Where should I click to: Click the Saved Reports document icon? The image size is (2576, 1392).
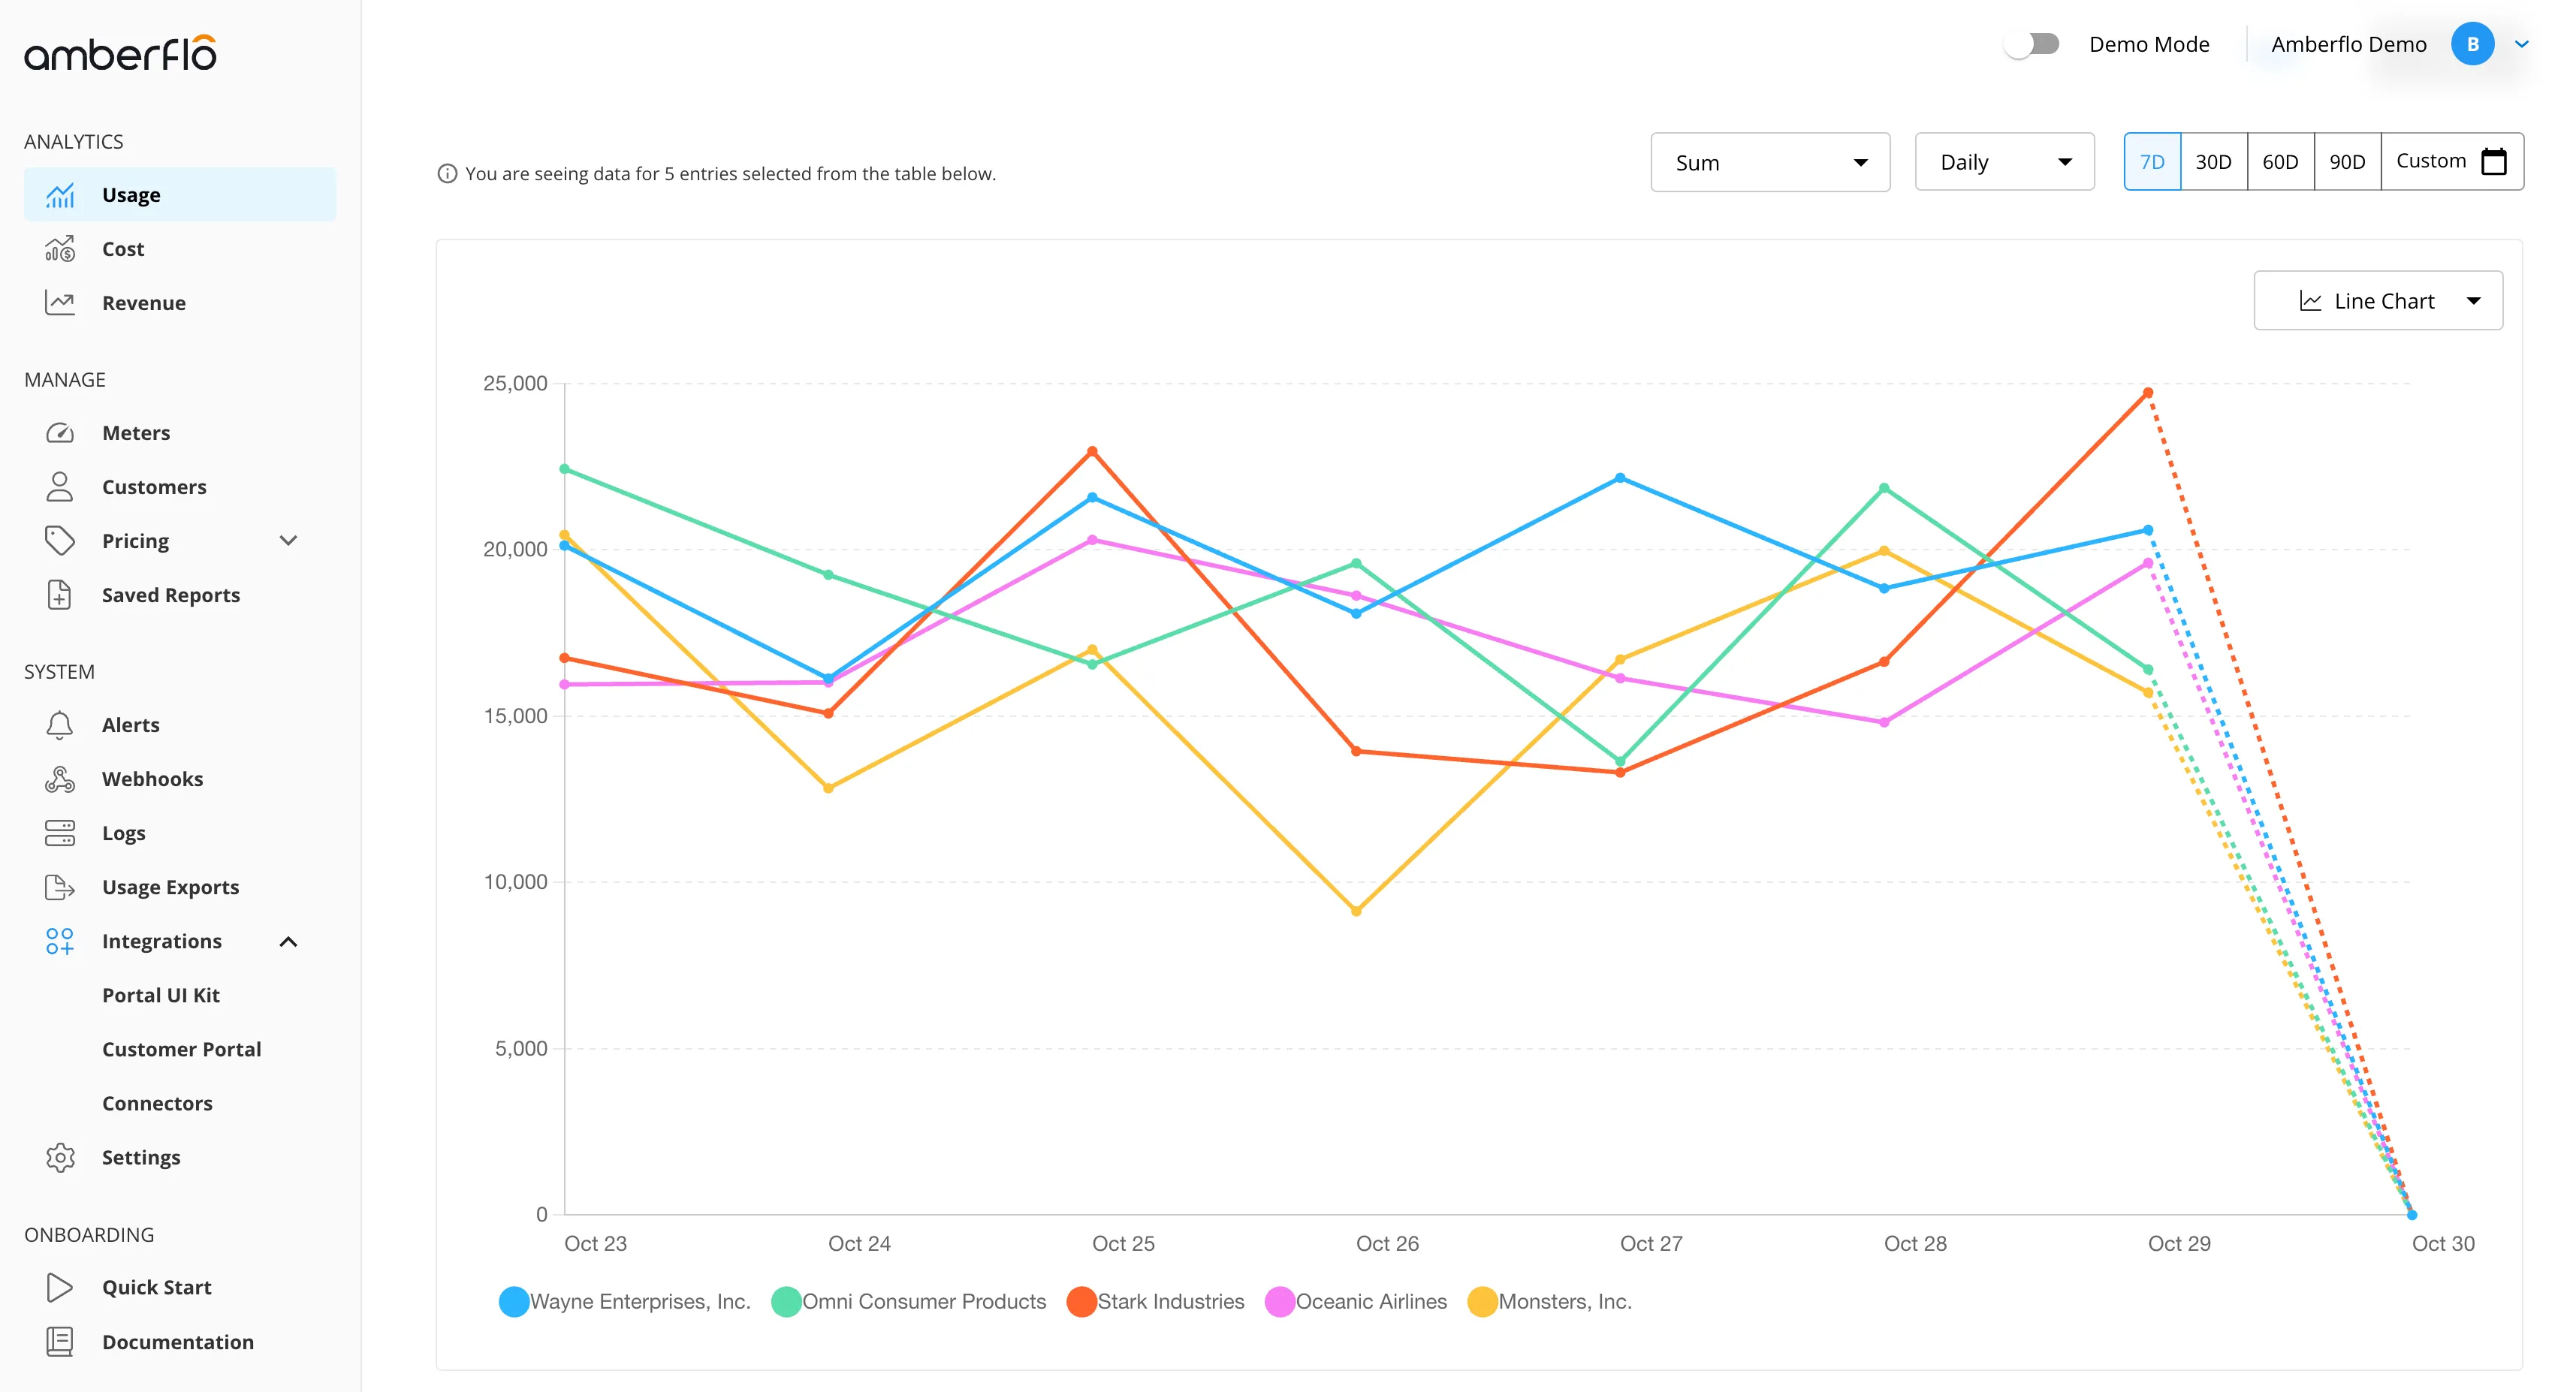click(x=60, y=595)
